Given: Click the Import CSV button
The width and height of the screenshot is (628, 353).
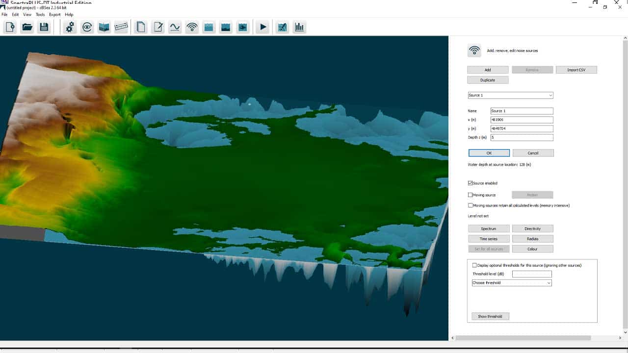Looking at the screenshot, I should point(576,70).
